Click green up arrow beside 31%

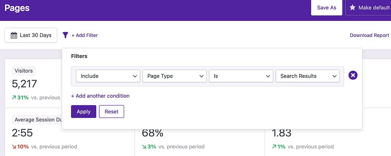point(14,97)
